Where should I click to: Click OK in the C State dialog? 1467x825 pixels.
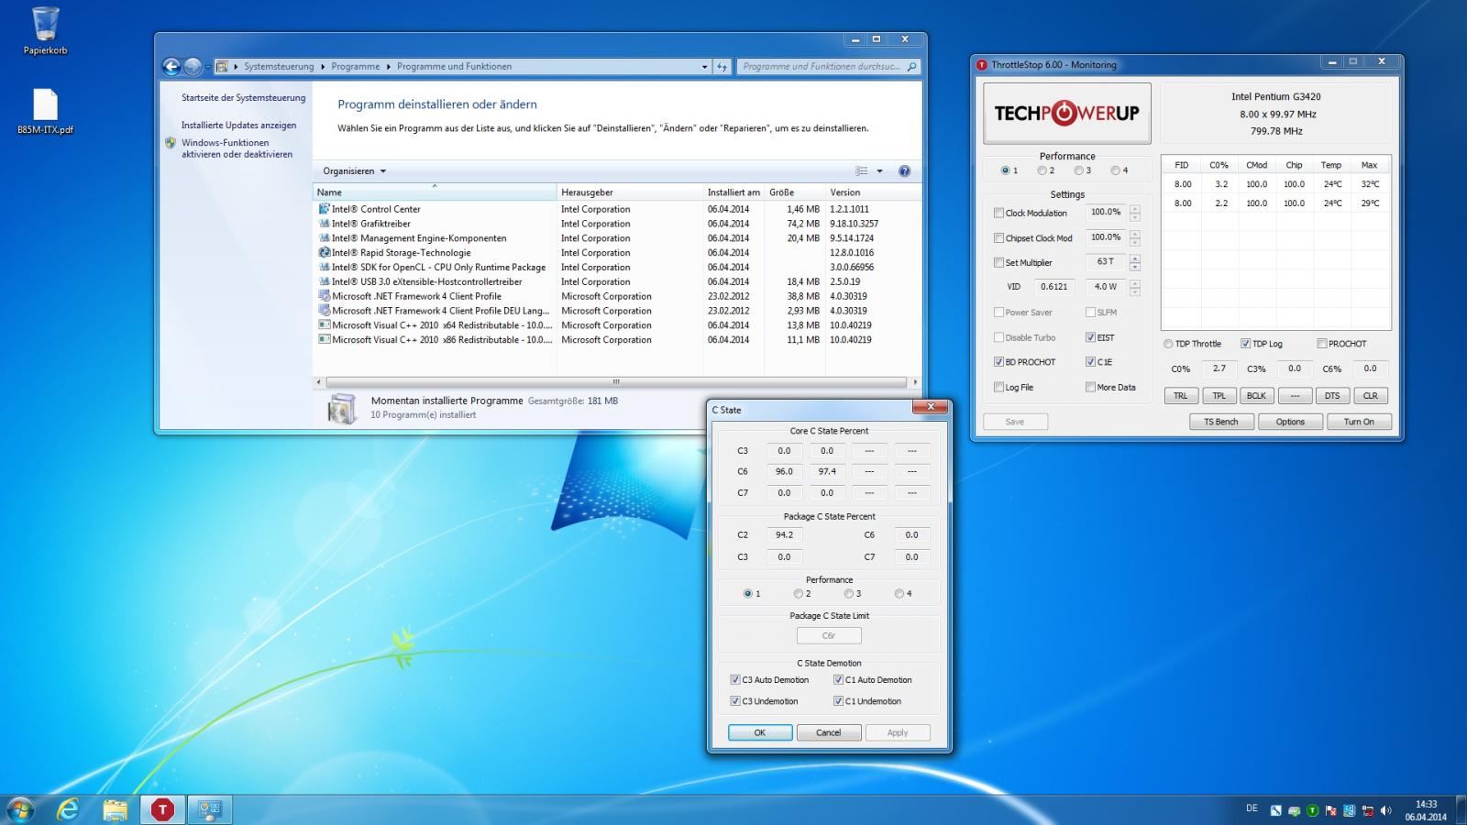coord(760,732)
